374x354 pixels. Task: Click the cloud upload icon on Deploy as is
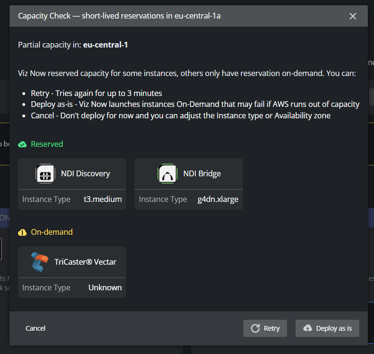point(307,328)
